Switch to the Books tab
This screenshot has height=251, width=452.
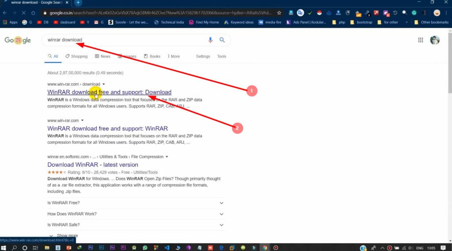(152, 56)
